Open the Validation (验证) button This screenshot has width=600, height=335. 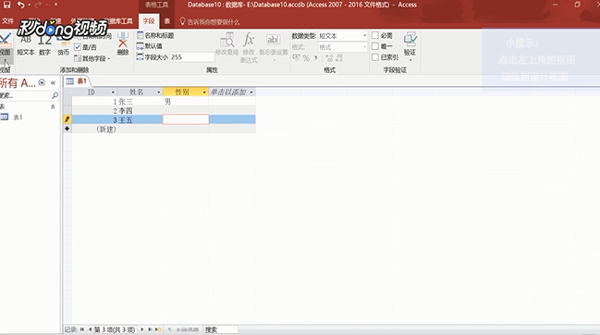click(x=410, y=46)
